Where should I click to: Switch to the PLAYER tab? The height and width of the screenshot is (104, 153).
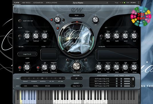click(x=17, y=3)
